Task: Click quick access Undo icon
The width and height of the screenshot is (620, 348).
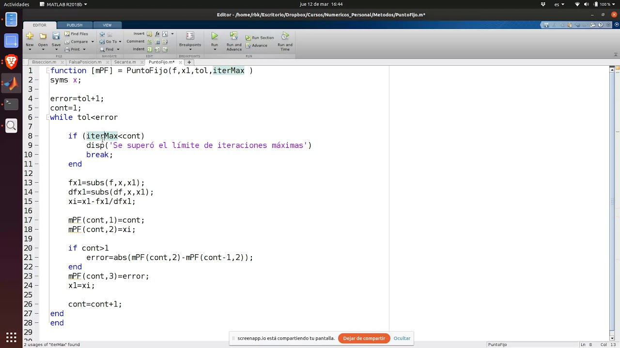Action: (x=577, y=25)
